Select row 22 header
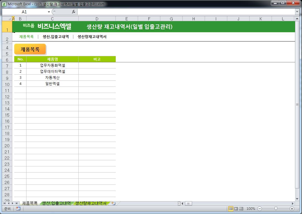302x214 pixels. (x=7, y=158)
